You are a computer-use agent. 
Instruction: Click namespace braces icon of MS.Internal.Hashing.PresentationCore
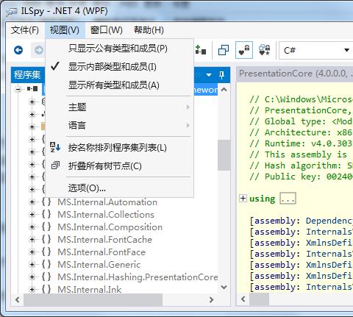46,277
